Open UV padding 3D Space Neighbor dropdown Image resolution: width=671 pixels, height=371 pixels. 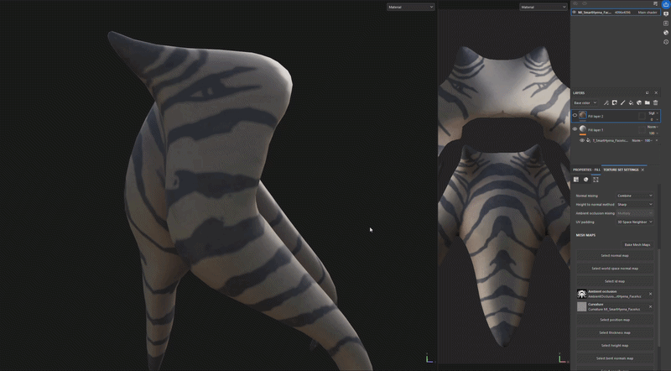(635, 222)
